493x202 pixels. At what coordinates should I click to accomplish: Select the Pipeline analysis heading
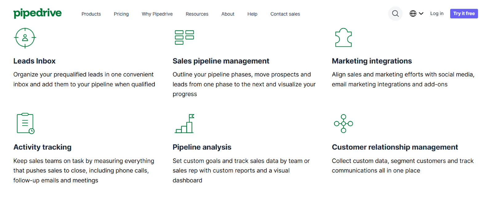point(202,147)
